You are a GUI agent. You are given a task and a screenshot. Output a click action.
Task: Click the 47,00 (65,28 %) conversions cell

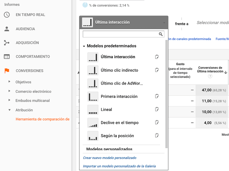click(212, 90)
